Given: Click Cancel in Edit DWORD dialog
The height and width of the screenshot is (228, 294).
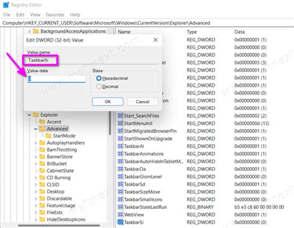Looking at the screenshot, I should [143, 102].
